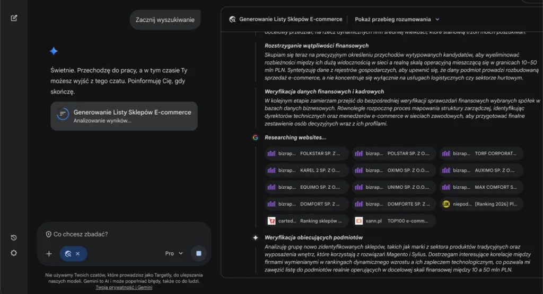
Task: Open the AUXIMO SP. Z O. source chip
Action: (481, 170)
